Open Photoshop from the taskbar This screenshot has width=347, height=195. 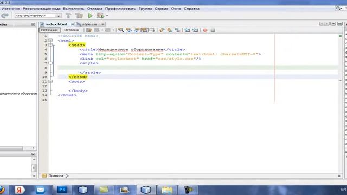coord(62,190)
